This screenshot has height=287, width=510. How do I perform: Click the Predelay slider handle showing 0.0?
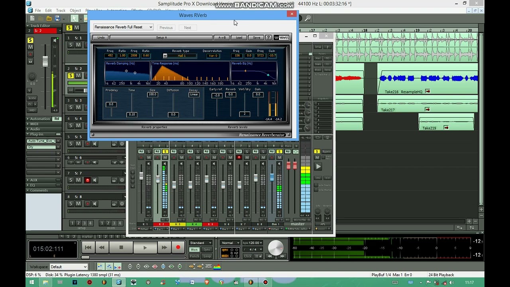112,104
